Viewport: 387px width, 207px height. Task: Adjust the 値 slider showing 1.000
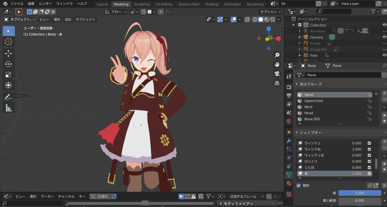pos(359,193)
